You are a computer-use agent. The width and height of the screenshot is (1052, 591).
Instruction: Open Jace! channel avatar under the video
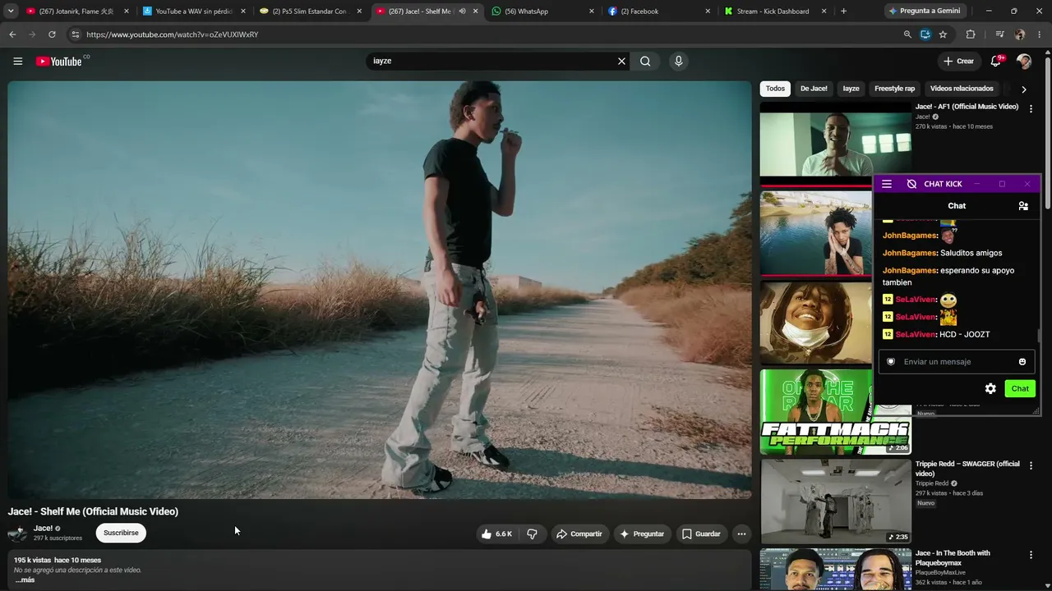click(17, 533)
